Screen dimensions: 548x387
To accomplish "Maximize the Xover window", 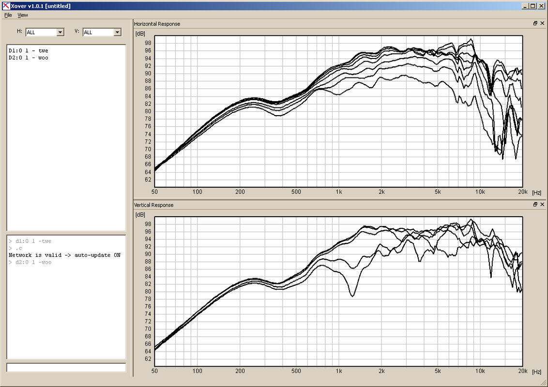I will click(x=533, y=6).
